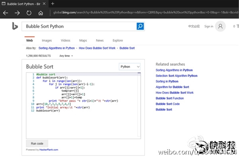Screen dimensions: 239x158
Task: Open related search Bubble Sort Code
Action: click(168, 104)
